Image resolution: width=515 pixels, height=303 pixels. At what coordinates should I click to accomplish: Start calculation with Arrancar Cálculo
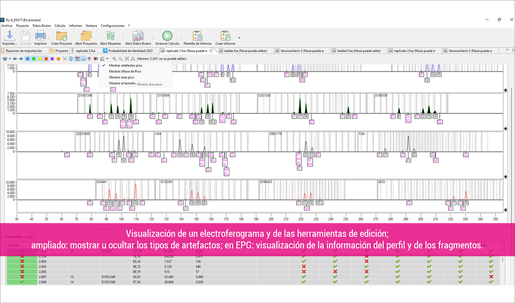[167, 35]
